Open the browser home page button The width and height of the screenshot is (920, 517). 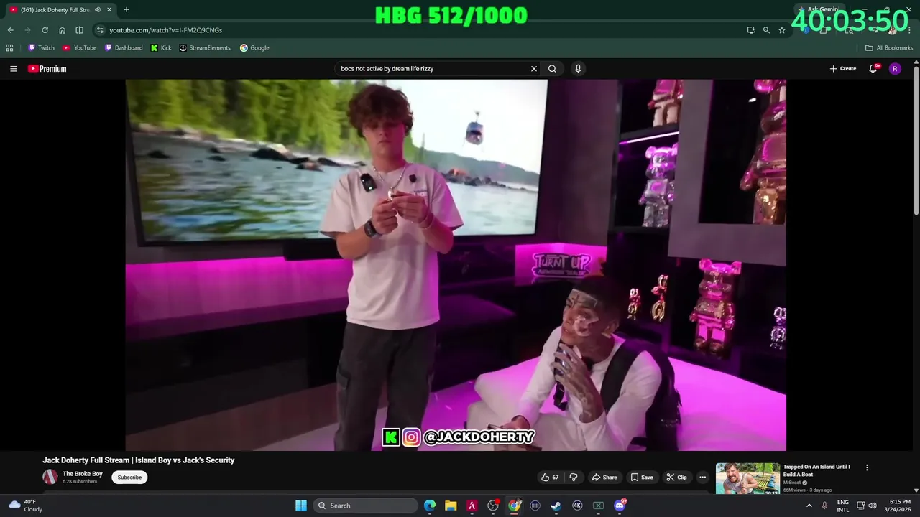click(x=62, y=30)
